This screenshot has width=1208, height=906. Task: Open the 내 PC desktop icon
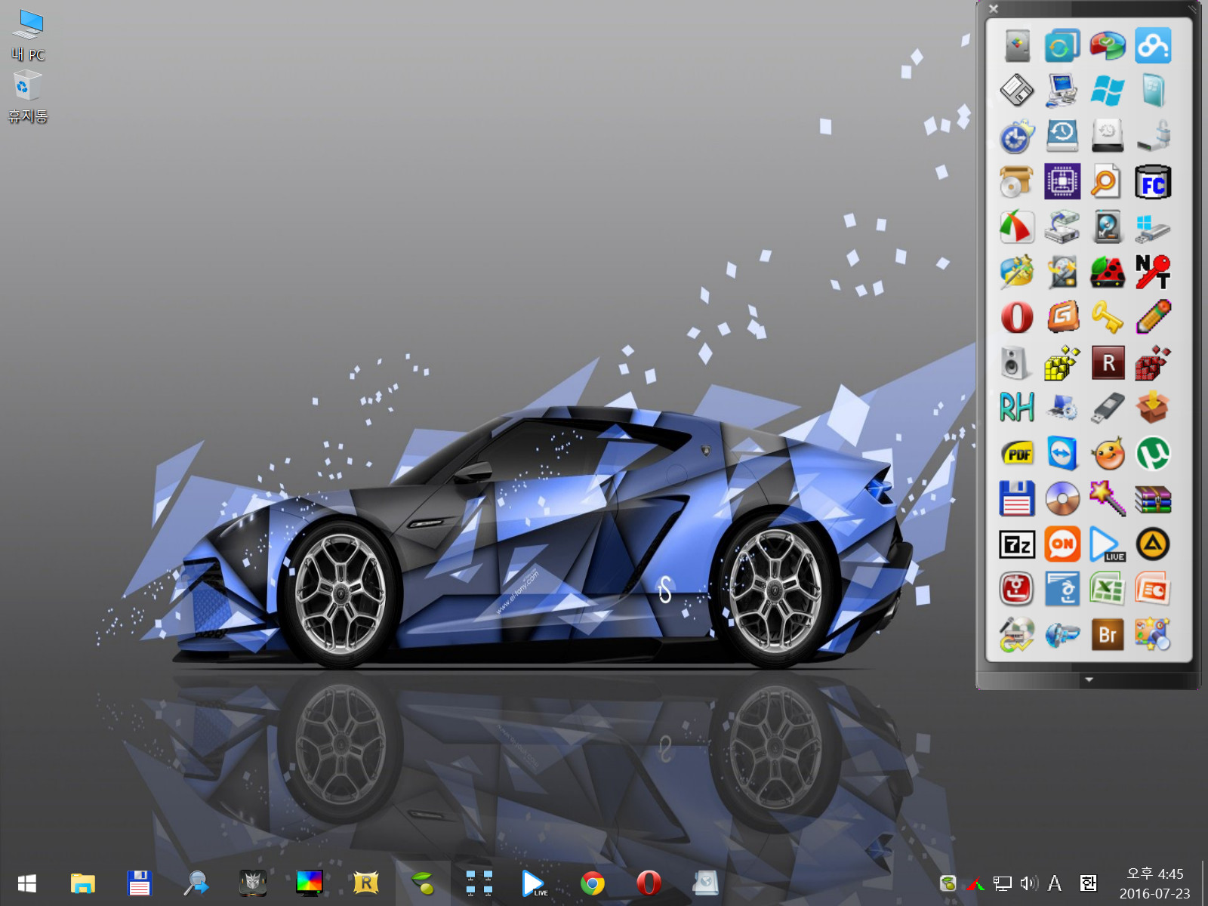pos(28,35)
